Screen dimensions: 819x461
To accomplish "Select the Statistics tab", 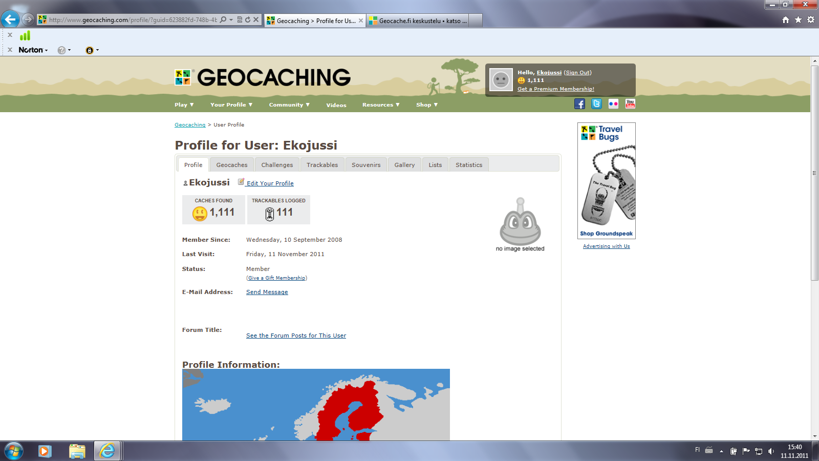I will pos(469,165).
